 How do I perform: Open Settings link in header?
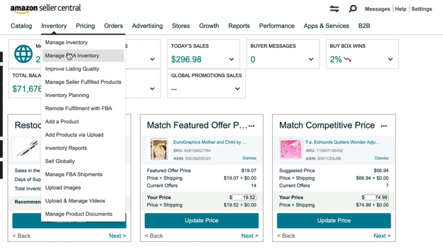coord(421,9)
